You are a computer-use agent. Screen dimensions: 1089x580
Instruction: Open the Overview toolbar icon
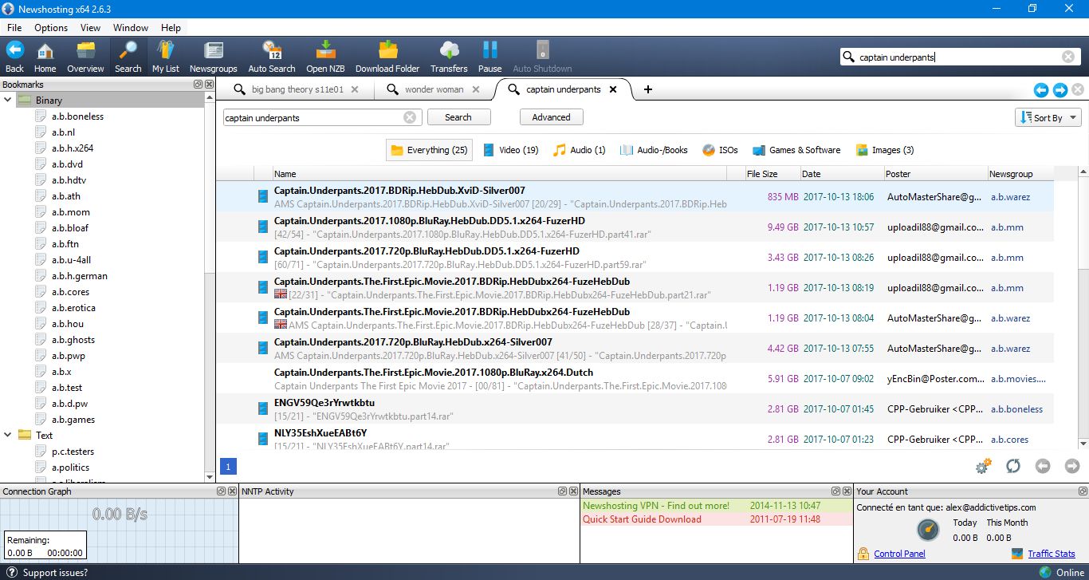(x=85, y=57)
